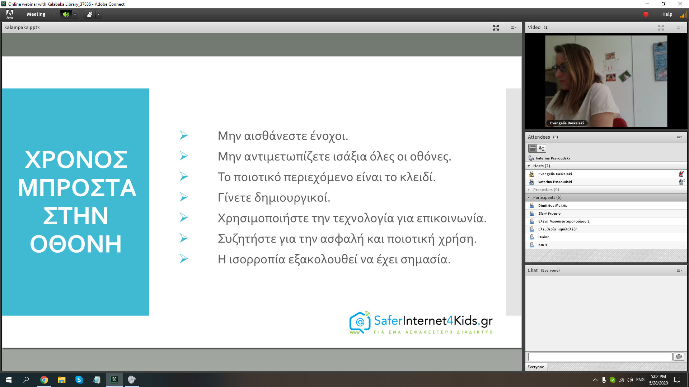The height and width of the screenshot is (387, 689).
Task: Expand the Presenters (0) group
Action: tap(529, 190)
